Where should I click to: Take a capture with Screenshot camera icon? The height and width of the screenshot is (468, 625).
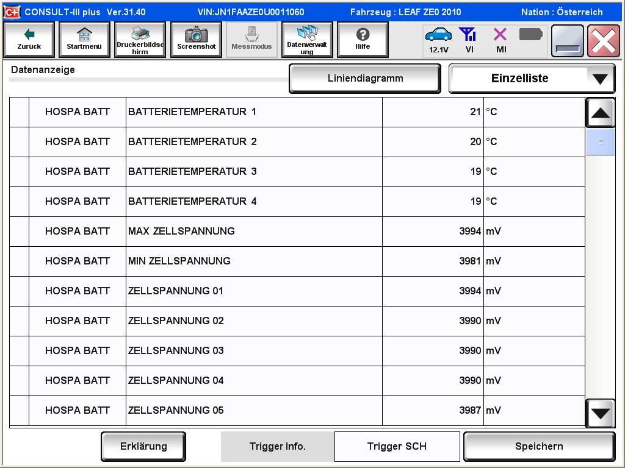point(196,35)
